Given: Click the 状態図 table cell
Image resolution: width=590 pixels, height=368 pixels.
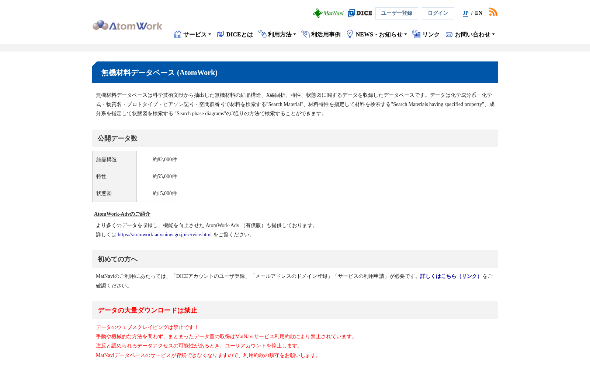Looking at the screenshot, I should [114, 194].
